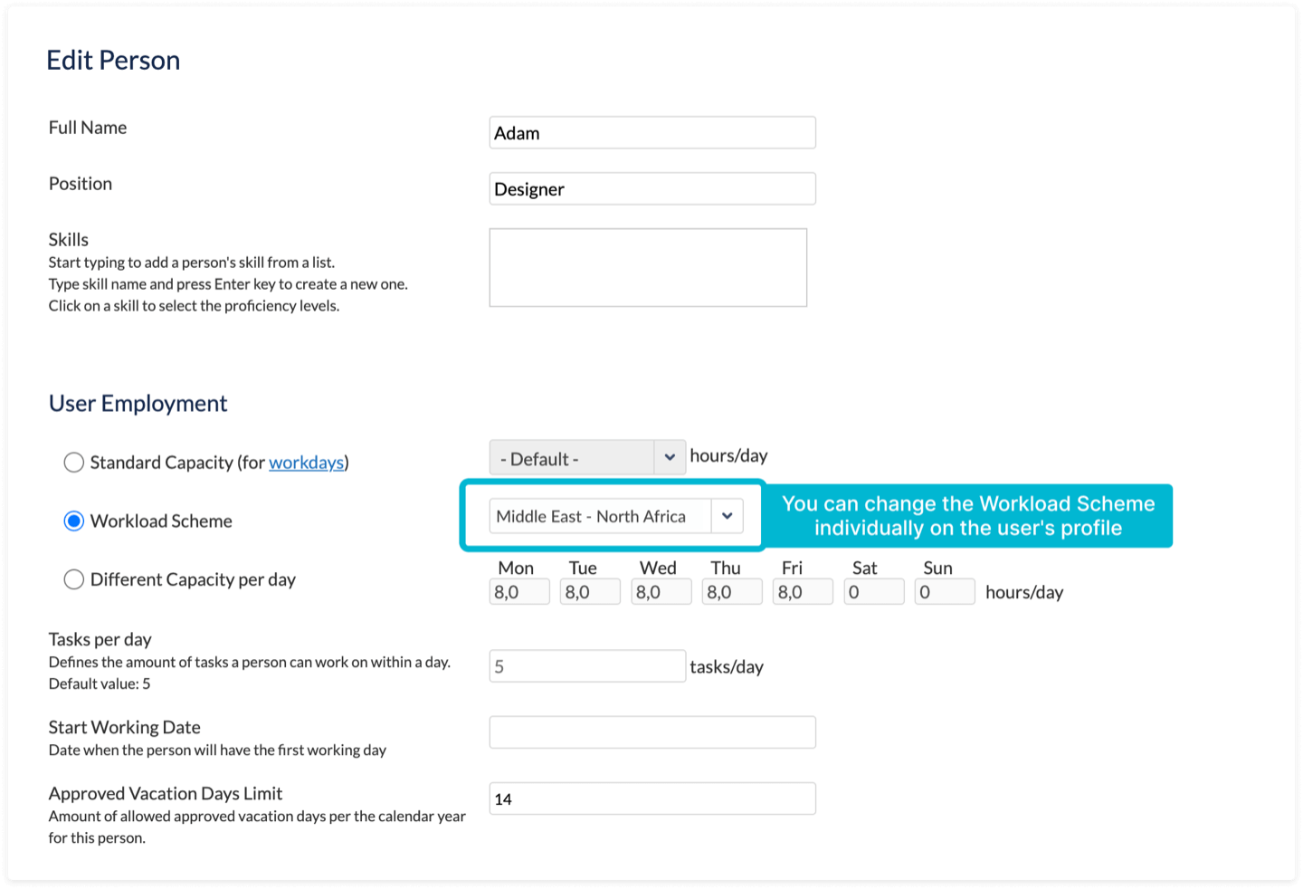
Task: Focus the Skills input box
Action: click(x=648, y=267)
